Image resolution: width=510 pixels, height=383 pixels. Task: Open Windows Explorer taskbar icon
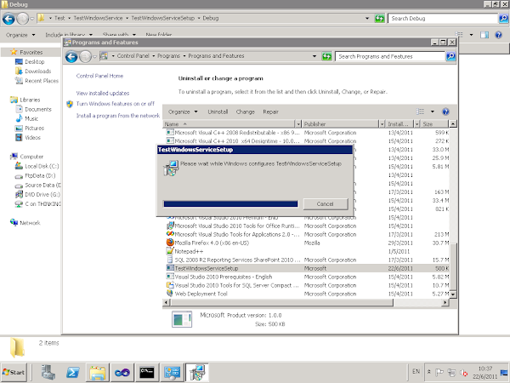97,372
